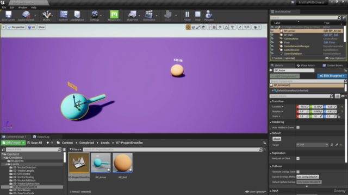Click the World Outliner search field
The height and width of the screenshot is (195, 348).
click(x=304, y=17)
